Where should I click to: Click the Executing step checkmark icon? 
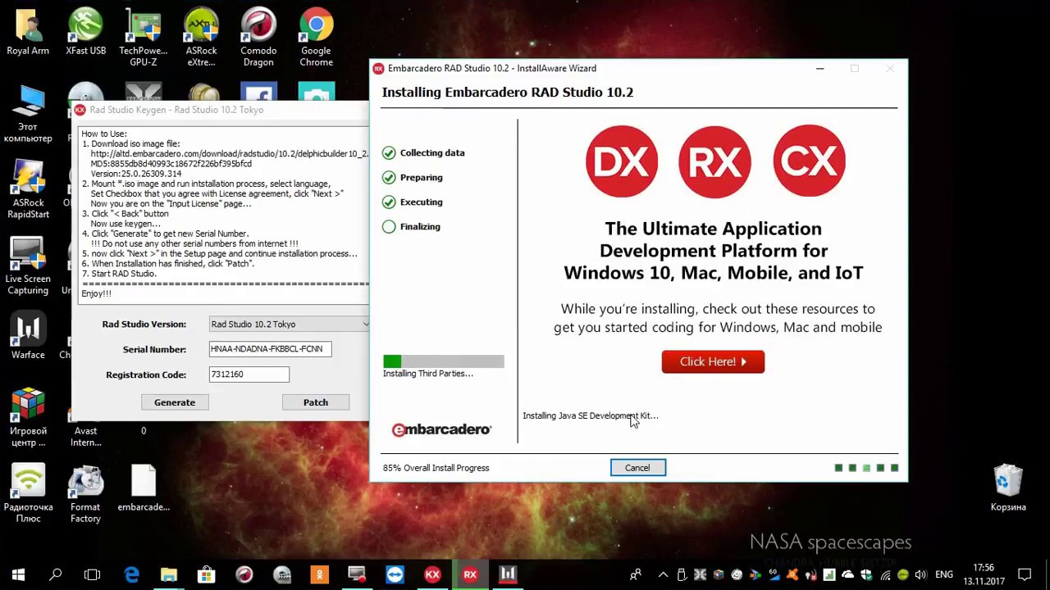pyautogui.click(x=389, y=202)
